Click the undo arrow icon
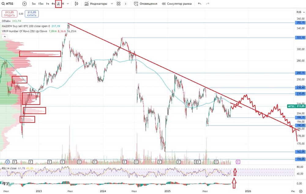This screenshot has height=194, width=306. pos(200,4)
